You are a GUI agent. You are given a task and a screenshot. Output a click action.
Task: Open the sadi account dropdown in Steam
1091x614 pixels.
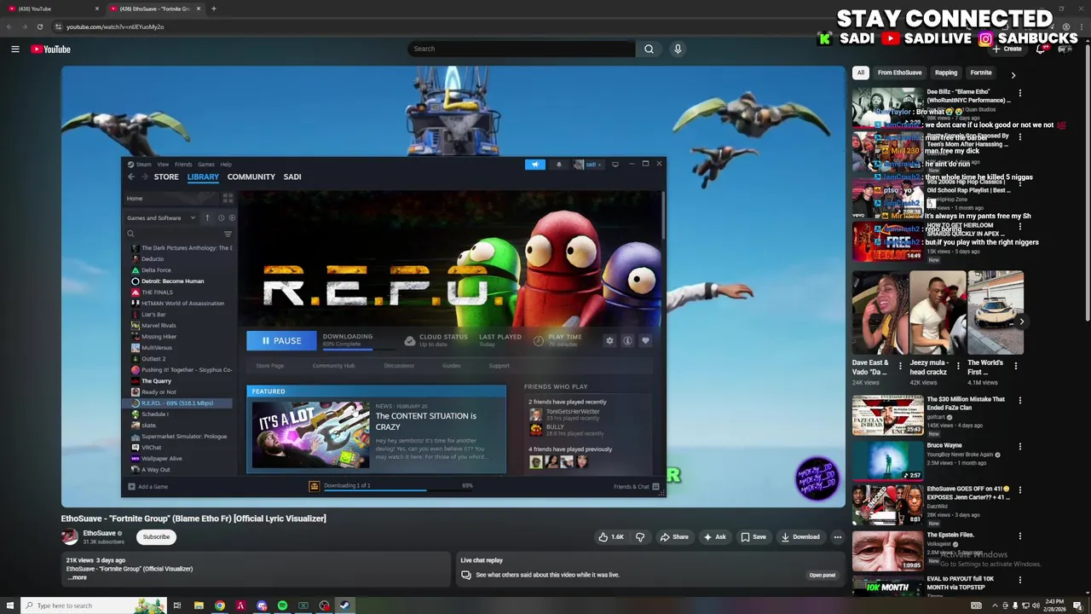point(589,165)
